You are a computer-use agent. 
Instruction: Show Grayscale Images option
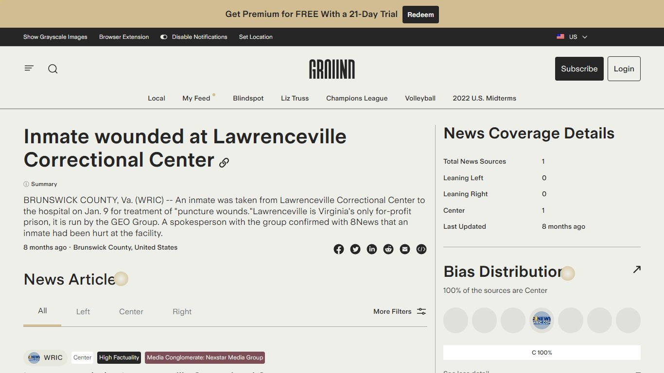(55, 37)
